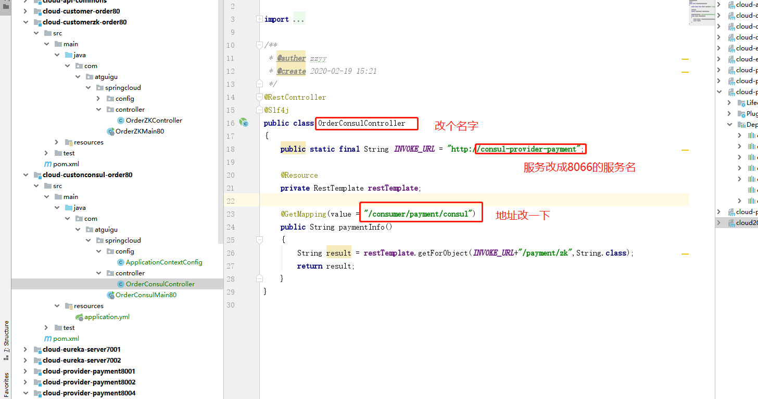
Task: Click the cloud-eureka-server7002 module folder icon
Action: 37,361
